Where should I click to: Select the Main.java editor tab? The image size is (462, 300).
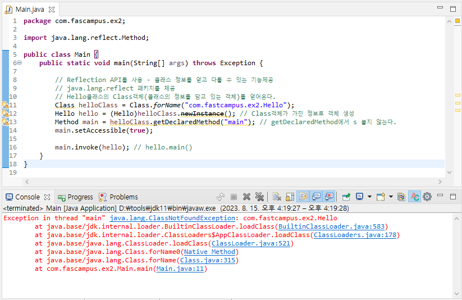[x=29, y=10]
